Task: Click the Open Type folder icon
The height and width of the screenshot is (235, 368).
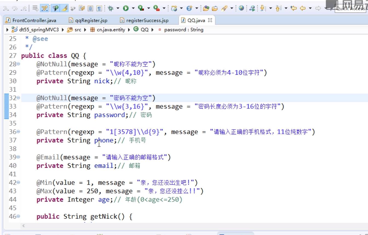Action: tap(206, 8)
